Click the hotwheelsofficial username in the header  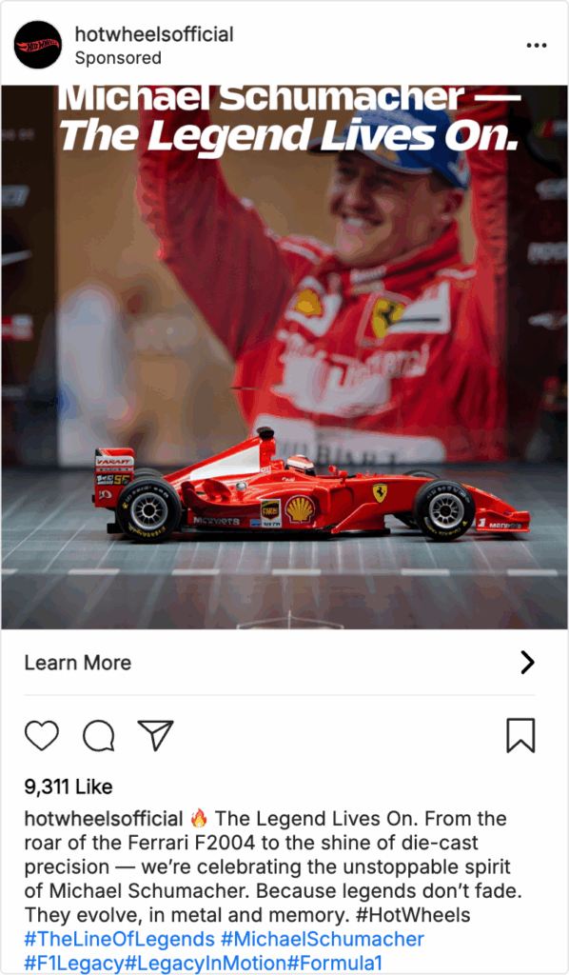pos(154,33)
